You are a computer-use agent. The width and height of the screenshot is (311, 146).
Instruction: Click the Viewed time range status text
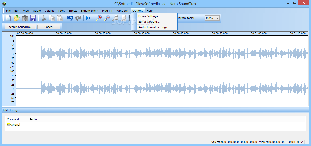[281, 142]
